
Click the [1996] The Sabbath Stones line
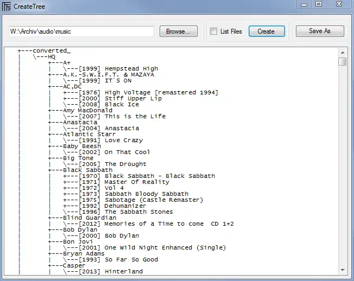pyautogui.click(x=118, y=212)
